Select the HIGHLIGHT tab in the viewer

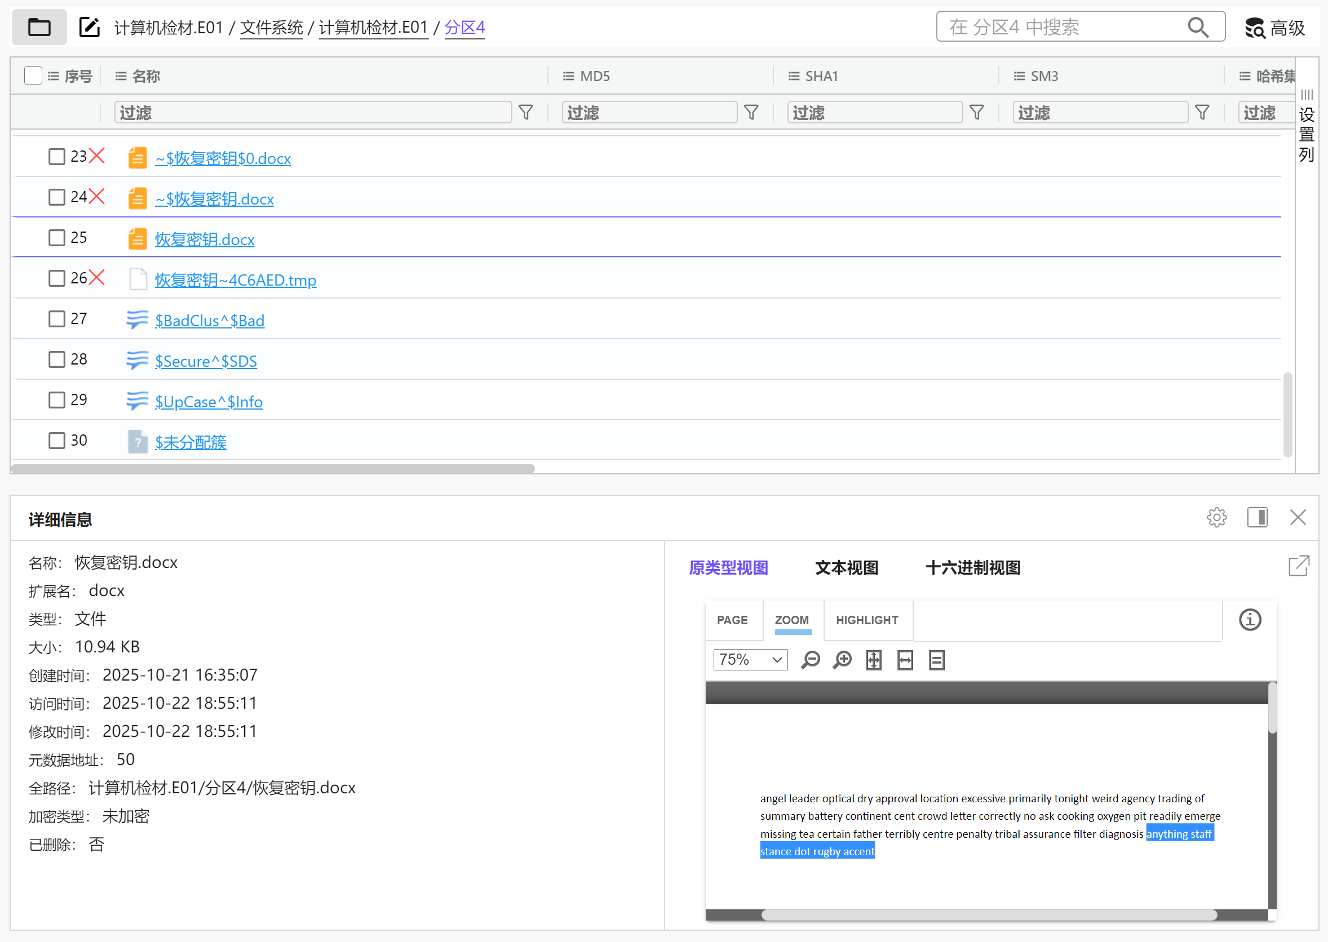point(867,620)
